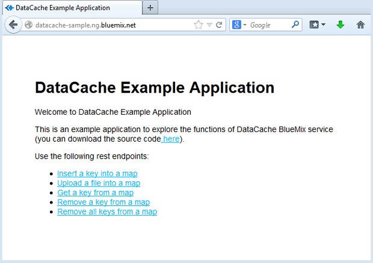Open the URL history dropdown arrow

coord(209,25)
